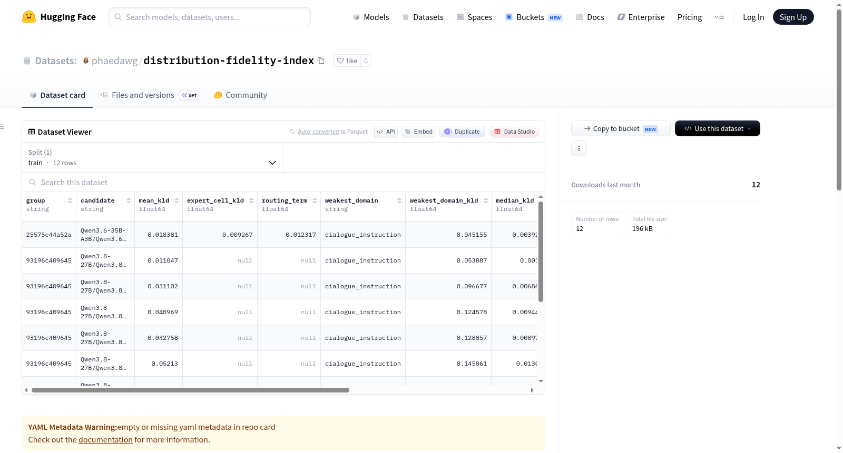
Task: Expand the more navigation menu icon
Action: pos(719,17)
